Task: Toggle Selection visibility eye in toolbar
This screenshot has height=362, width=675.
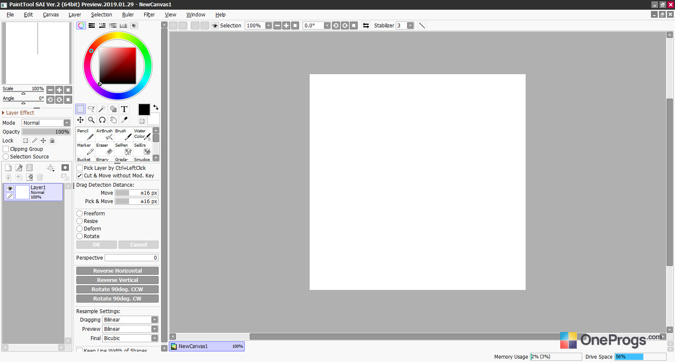Action: pyautogui.click(x=215, y=26)
